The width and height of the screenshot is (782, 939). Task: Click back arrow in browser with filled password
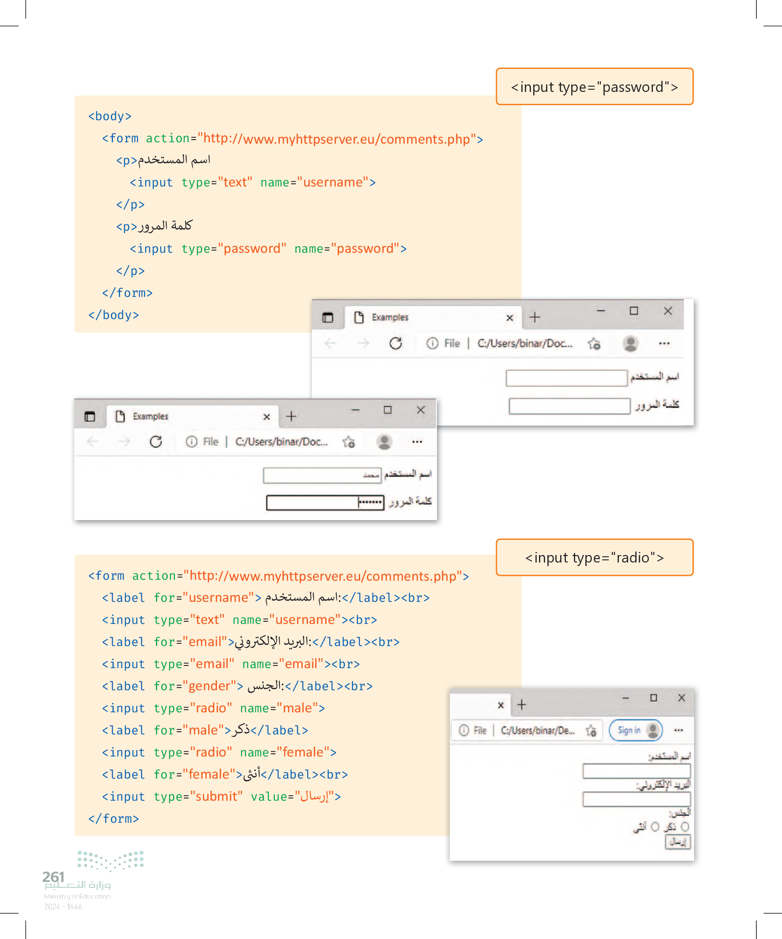click(x=92, y=442)
